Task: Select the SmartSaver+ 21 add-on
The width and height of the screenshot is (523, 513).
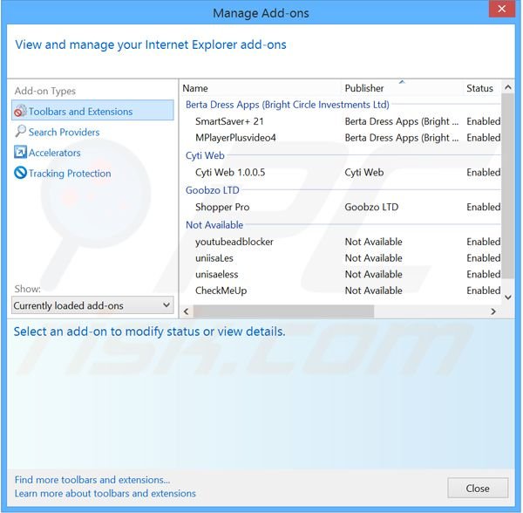Action: tap(229, 121)
